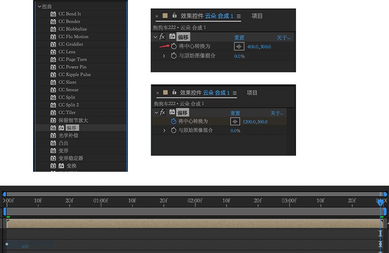Image resolution: width=389 pixels, height=253 pixels.
Task: Toggle the panel lock in the 400.0,300.0 panel
Action: click(174, 16)
